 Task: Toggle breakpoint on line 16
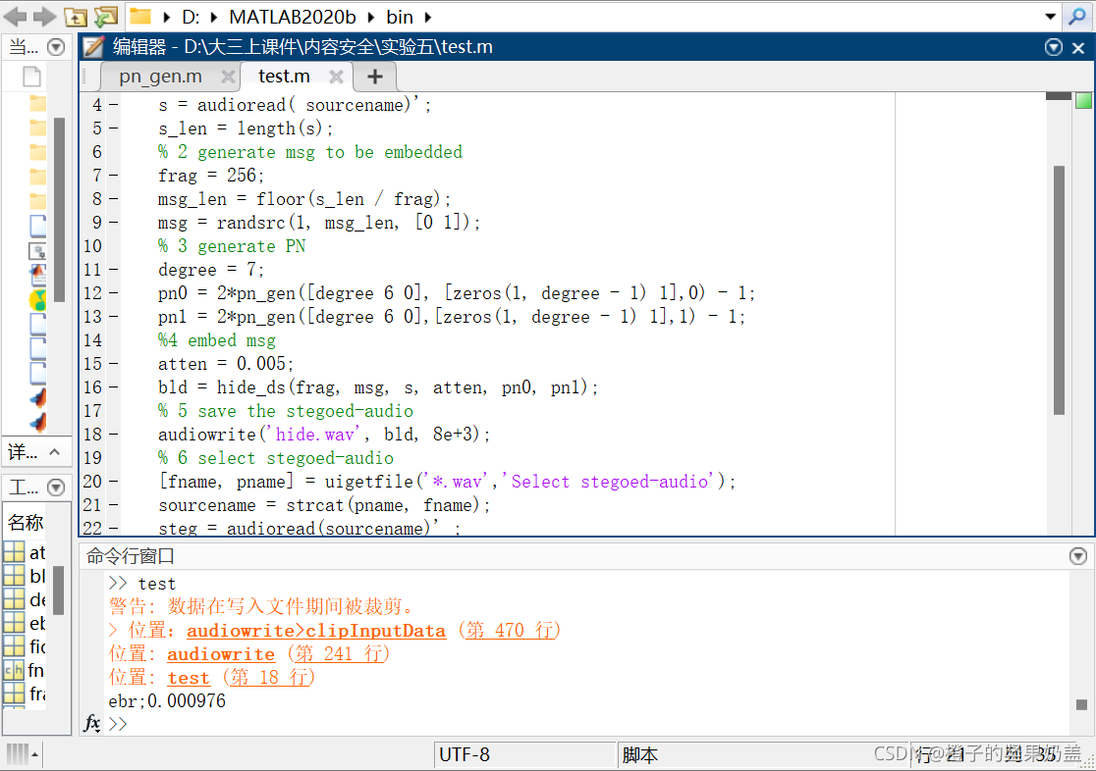(113, 387)
